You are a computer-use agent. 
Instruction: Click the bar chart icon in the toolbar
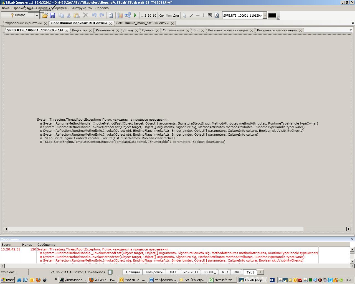tap(120, 16)
